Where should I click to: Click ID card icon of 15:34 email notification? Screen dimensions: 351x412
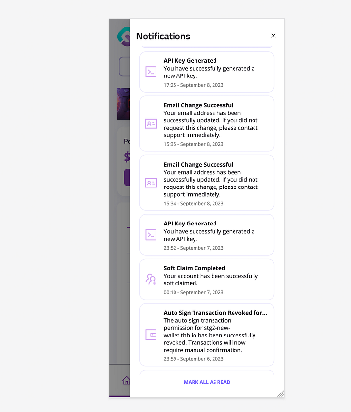151,183
